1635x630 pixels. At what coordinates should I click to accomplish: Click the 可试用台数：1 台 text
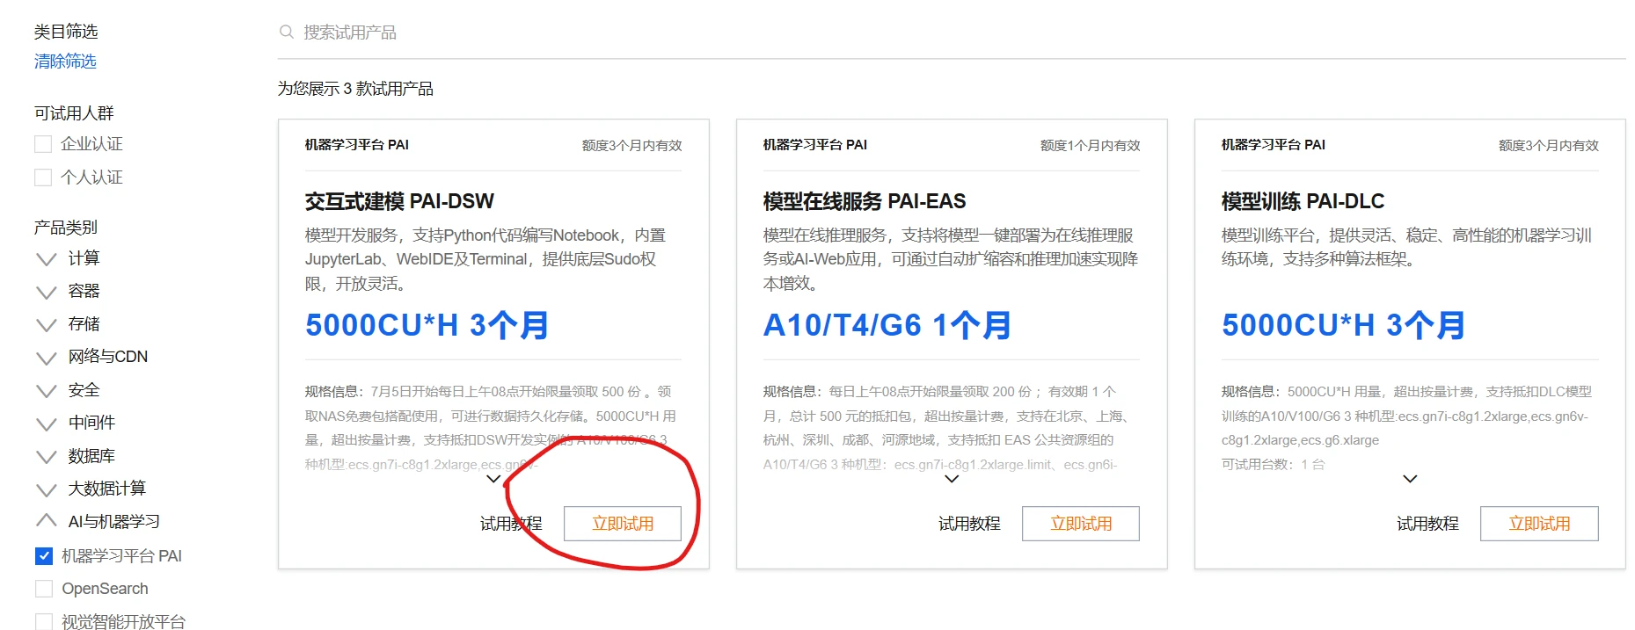(1273, 464)
